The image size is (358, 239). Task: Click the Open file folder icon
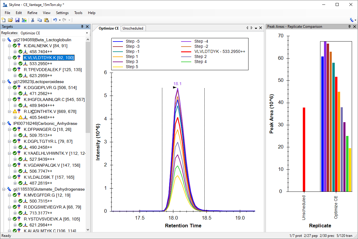10,20
